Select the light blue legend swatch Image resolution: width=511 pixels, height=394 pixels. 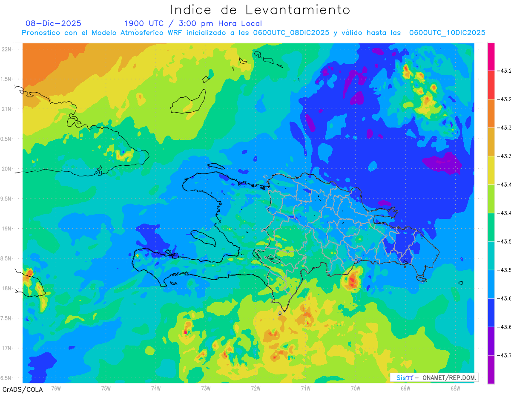coord(491,284)
